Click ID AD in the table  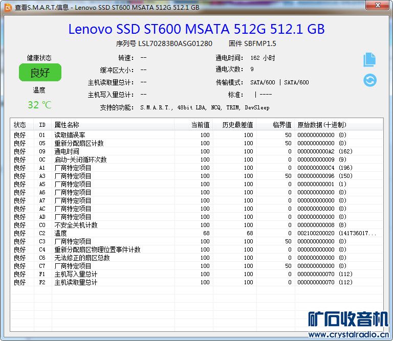pyautogui.click(x=42, y=217)
